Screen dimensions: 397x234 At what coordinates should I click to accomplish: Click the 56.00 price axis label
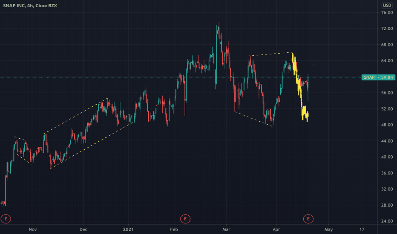click(x=387, y=93)
